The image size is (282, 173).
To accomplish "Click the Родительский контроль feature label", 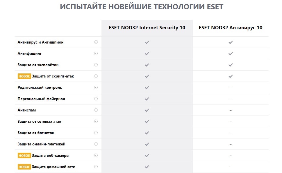I will 40,87.
